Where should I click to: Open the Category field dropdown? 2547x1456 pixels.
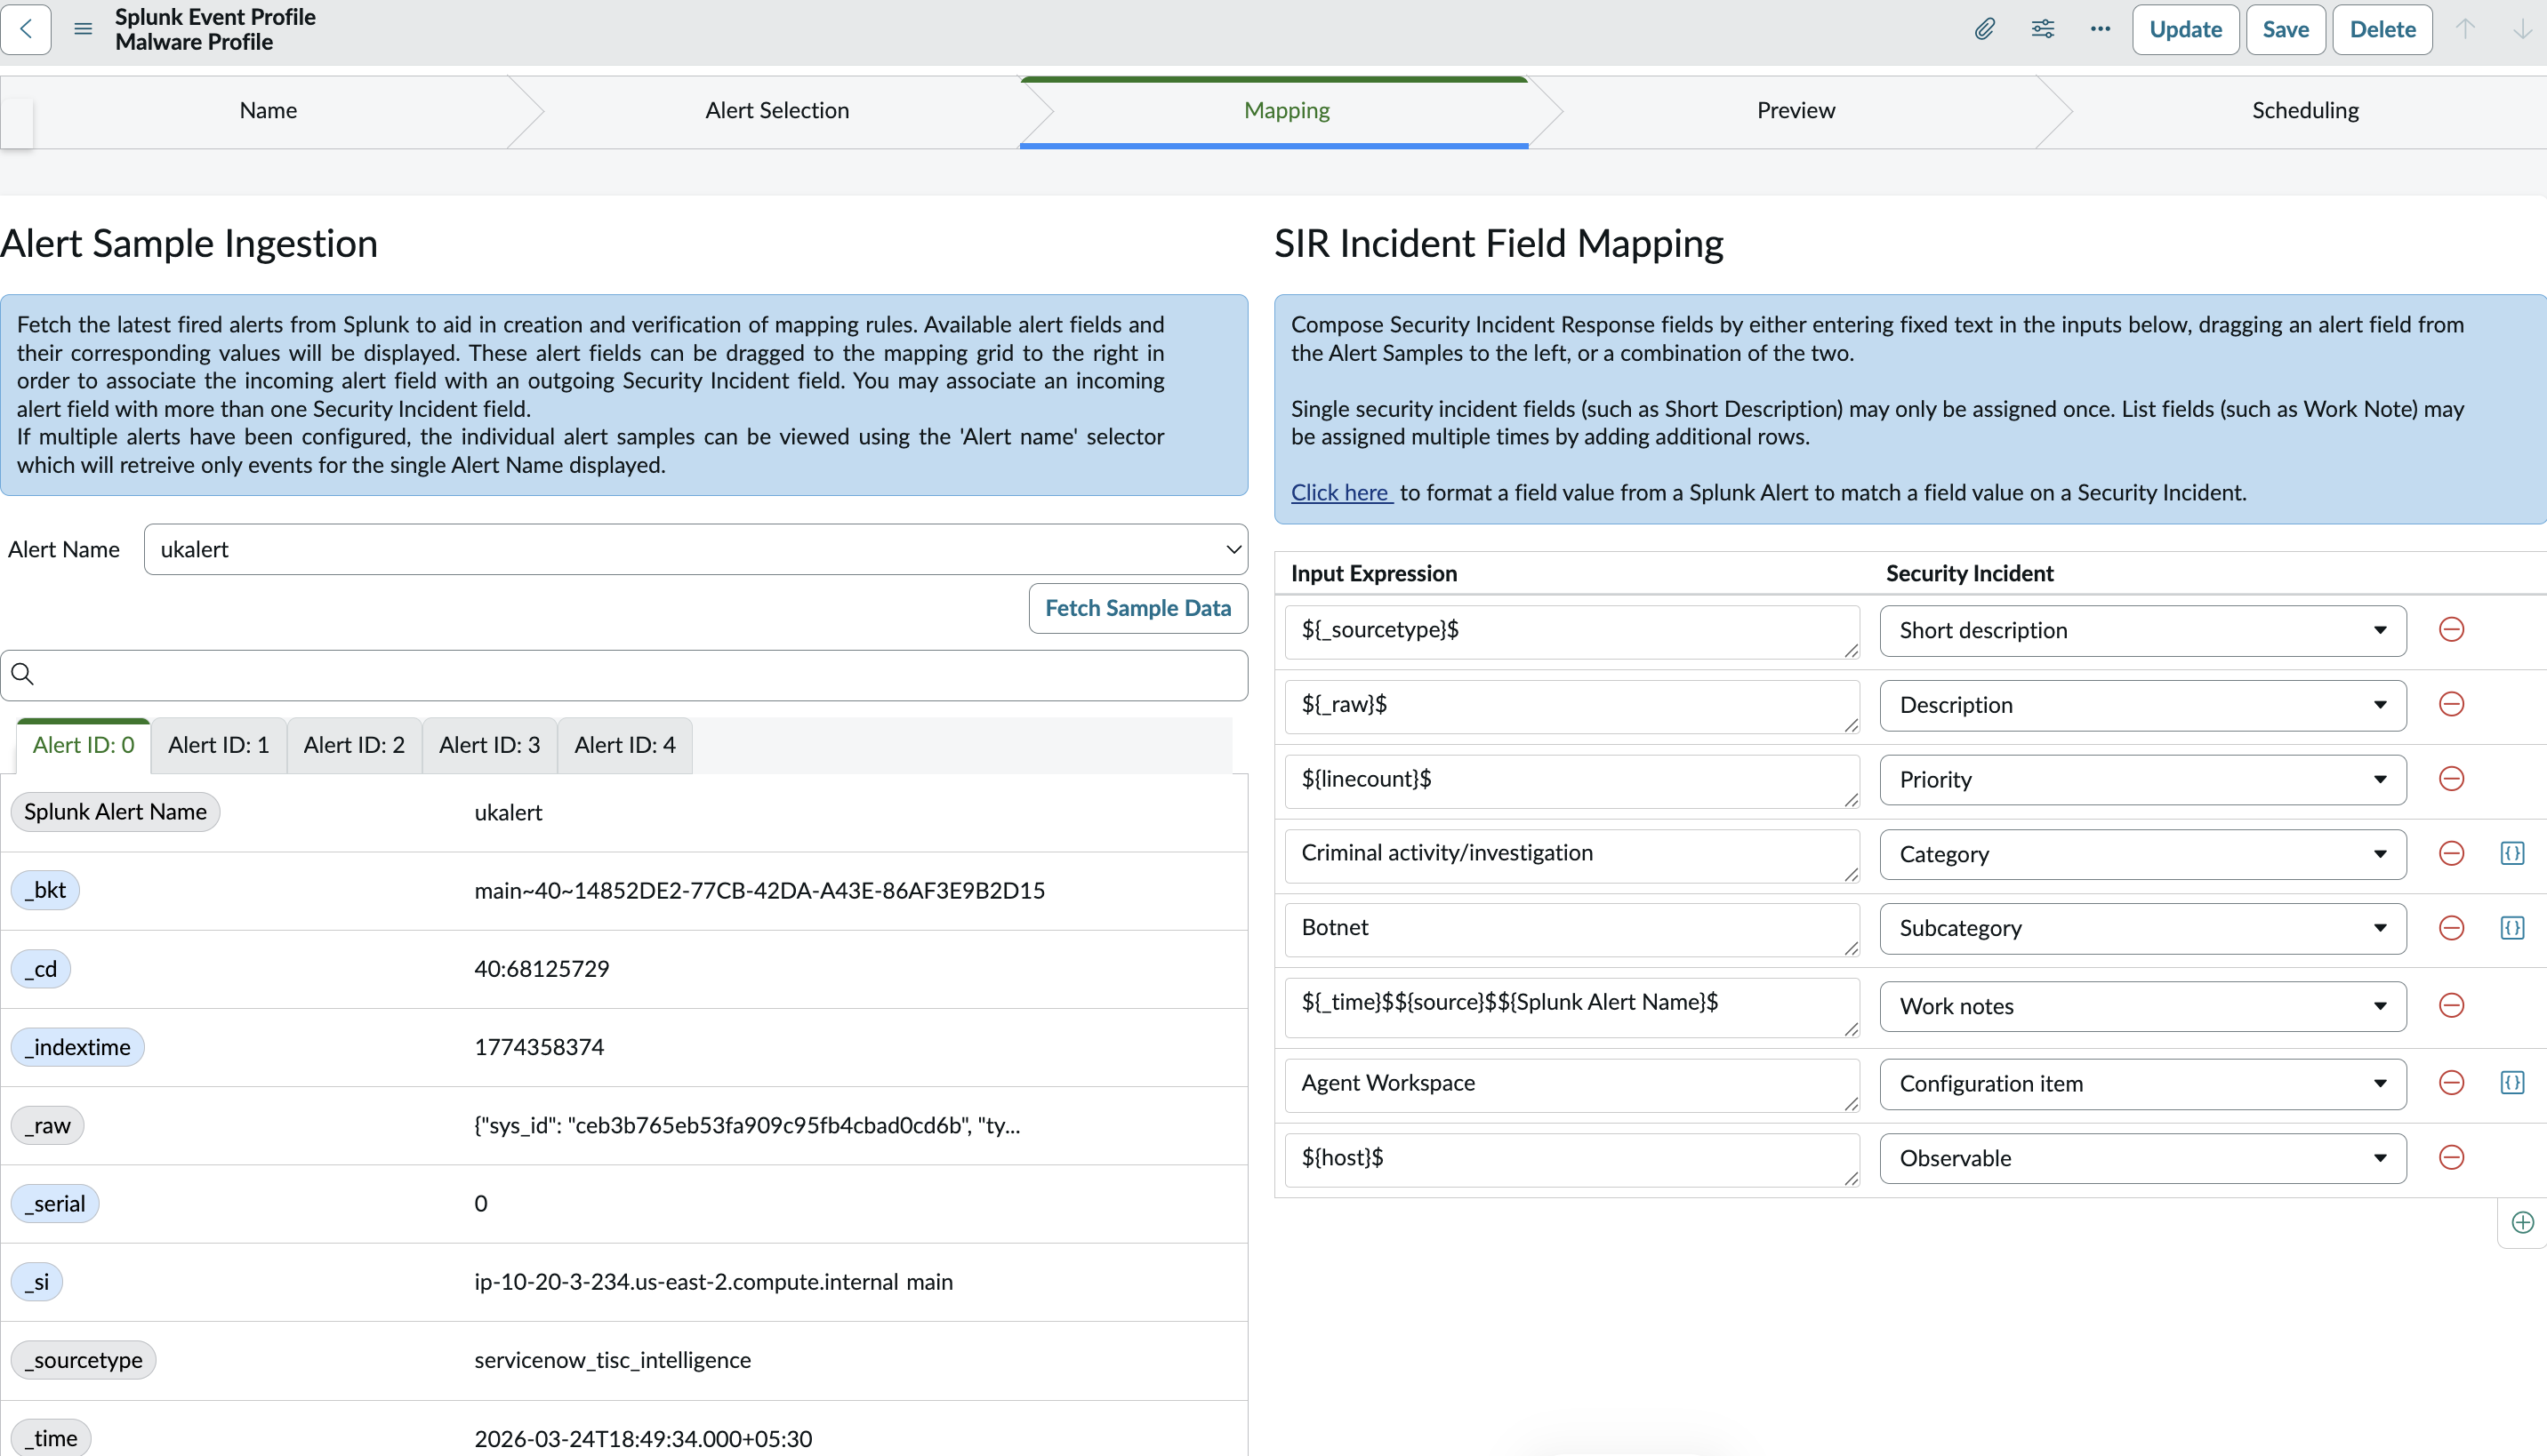click(2141, 854)
